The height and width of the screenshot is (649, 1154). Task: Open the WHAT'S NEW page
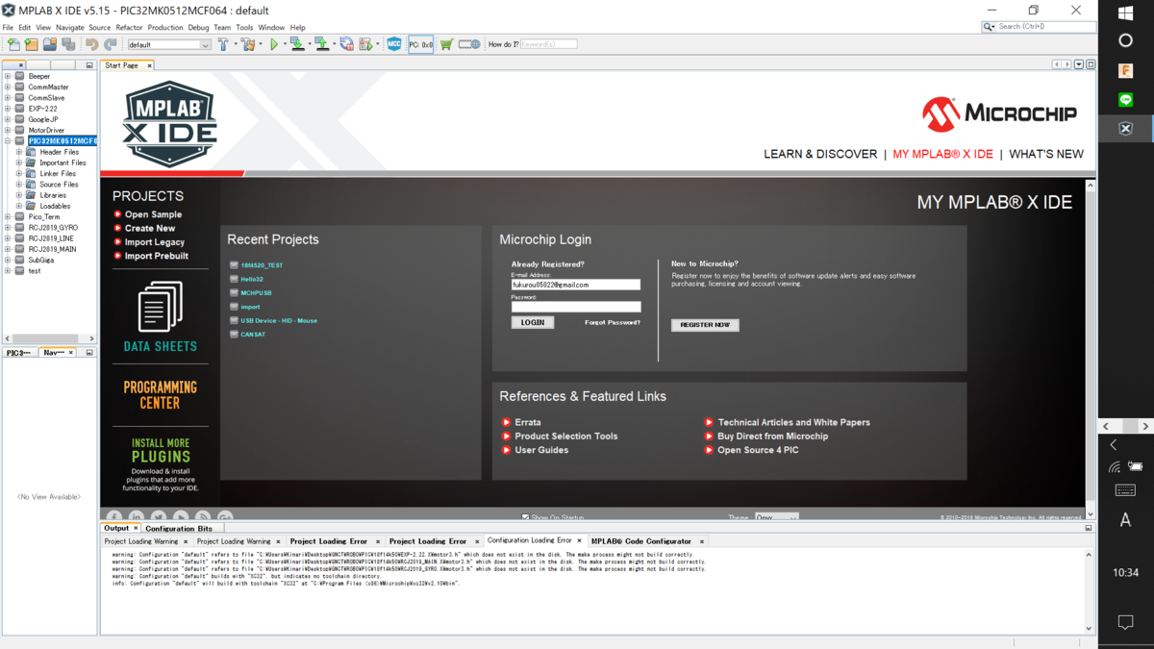1046,154
